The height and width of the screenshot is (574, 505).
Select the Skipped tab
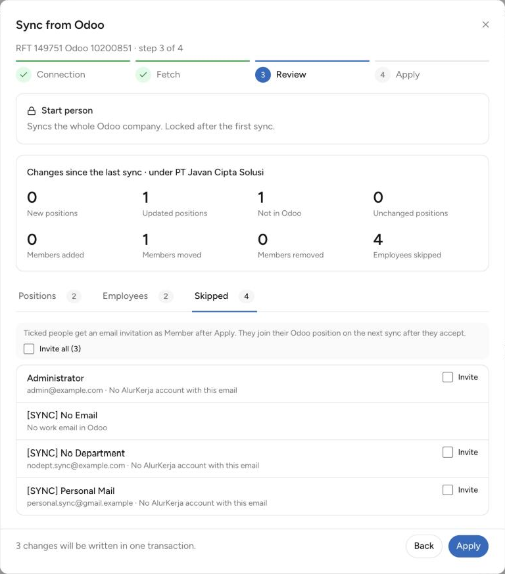[x=224, y=296]
